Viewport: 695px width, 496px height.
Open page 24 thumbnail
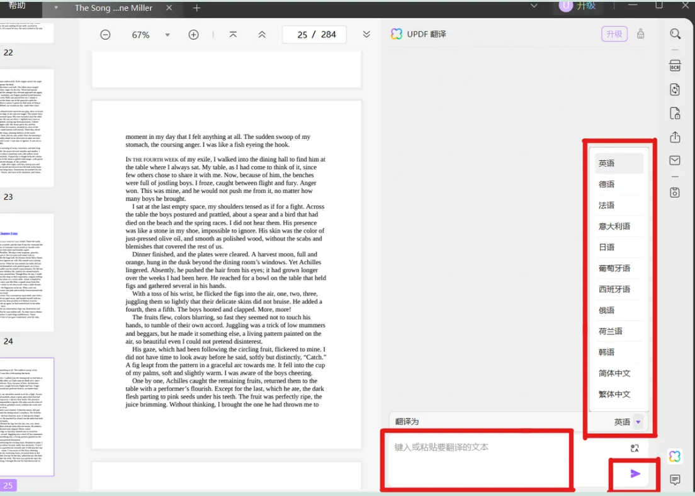point(26,273)
